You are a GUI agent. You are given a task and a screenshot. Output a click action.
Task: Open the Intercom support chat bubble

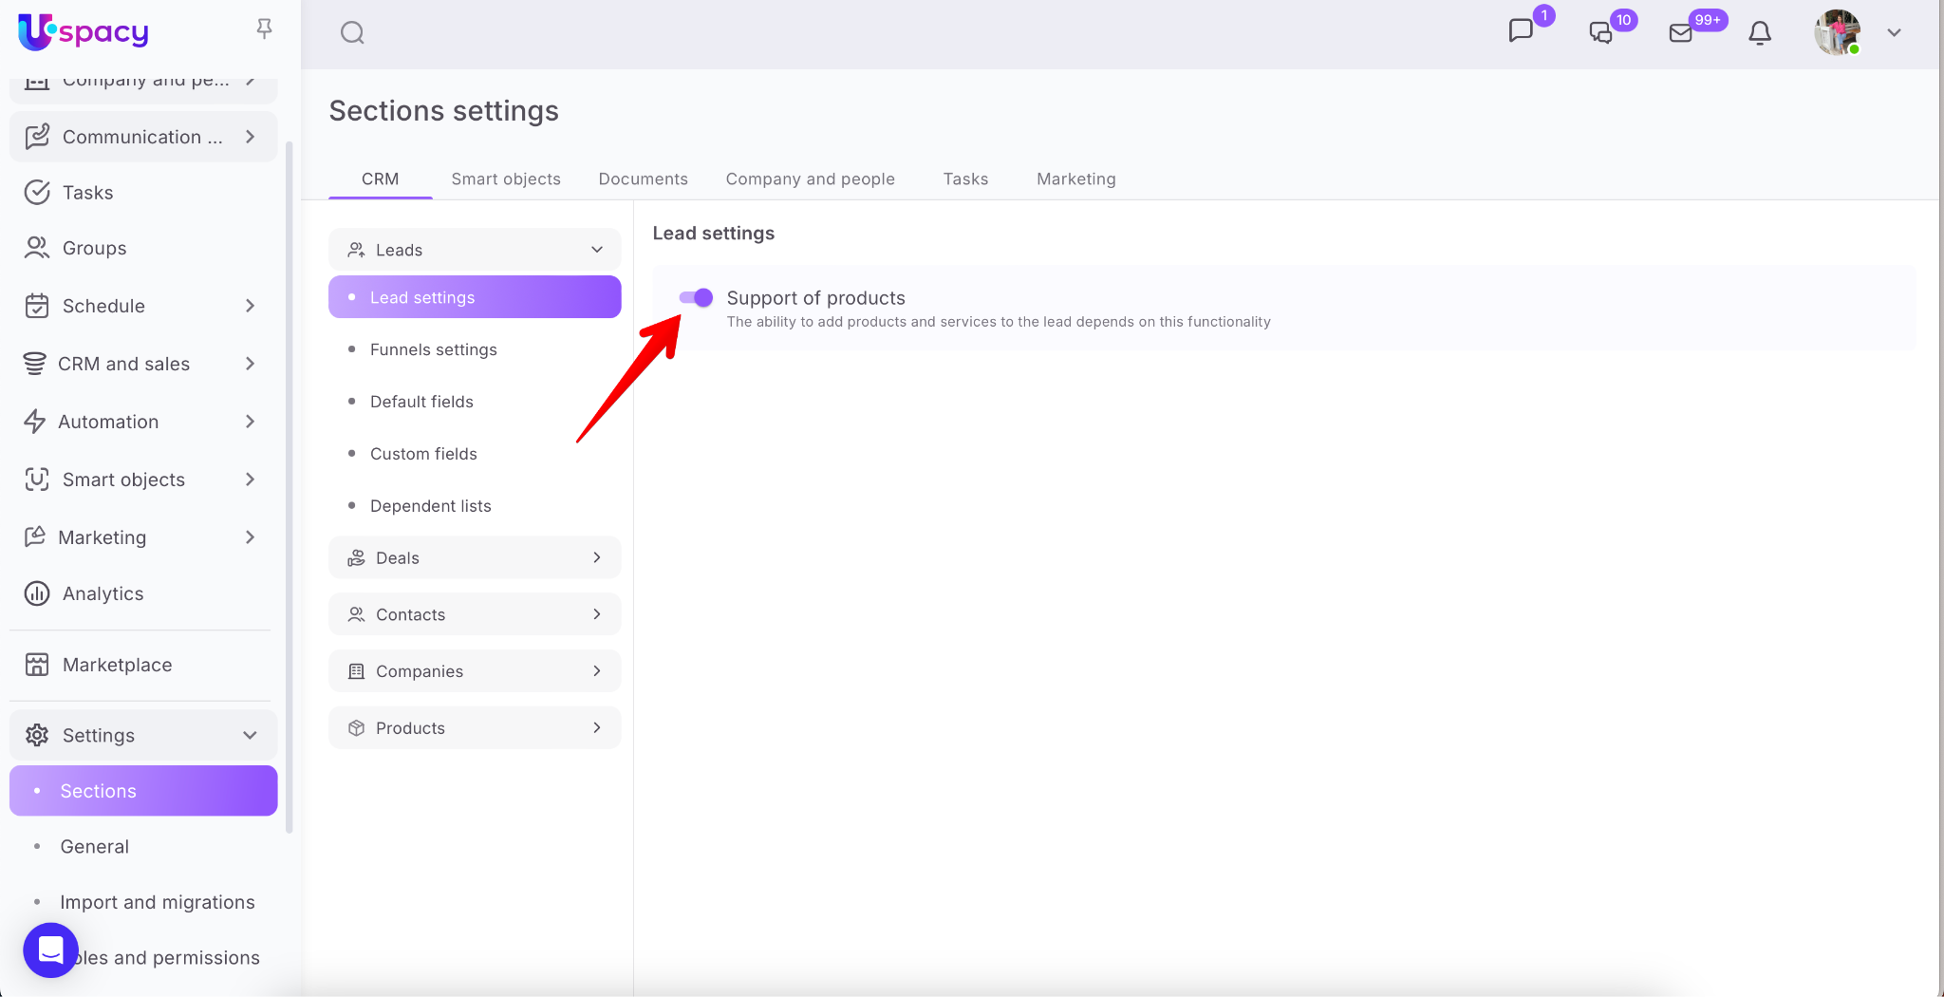(50, 950)
